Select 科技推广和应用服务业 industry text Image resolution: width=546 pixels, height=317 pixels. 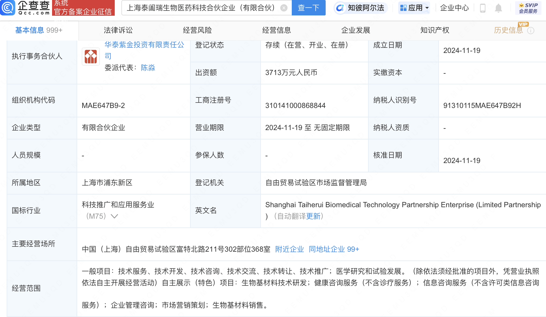tap(118, 205)
